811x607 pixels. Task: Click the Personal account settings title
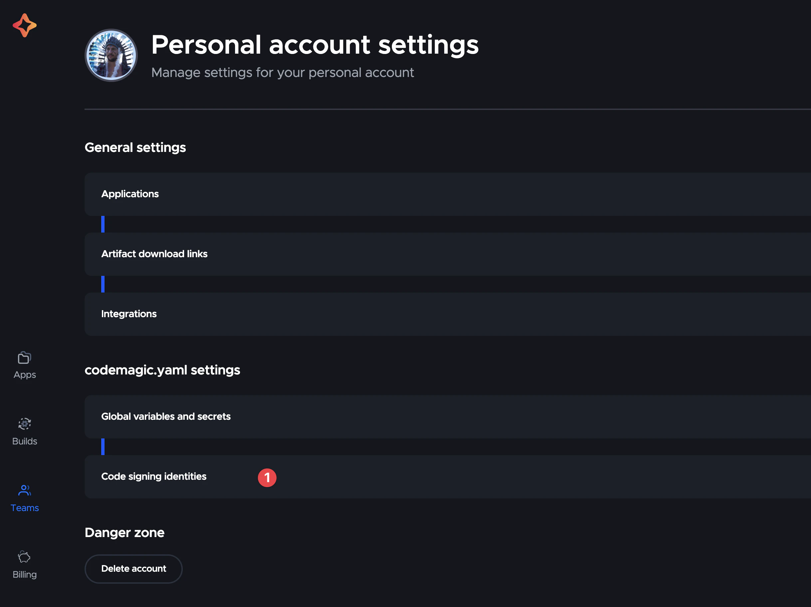[x=315, y=45]
